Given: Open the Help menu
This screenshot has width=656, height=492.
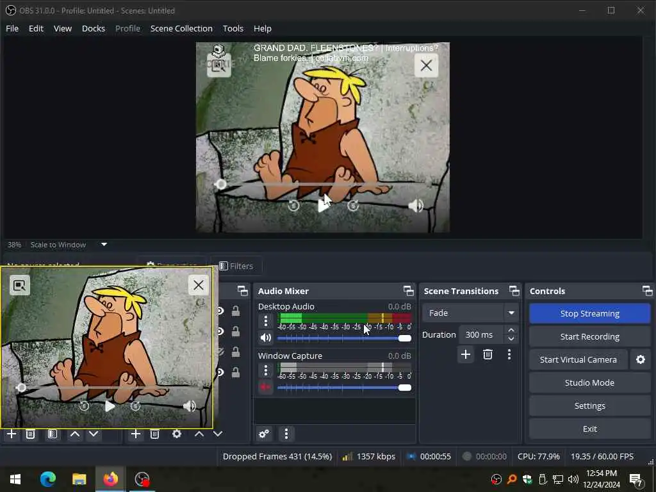Looking at the screenshot, I should coord(263,28).
